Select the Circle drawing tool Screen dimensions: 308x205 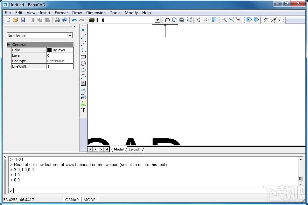coord(83,63)
